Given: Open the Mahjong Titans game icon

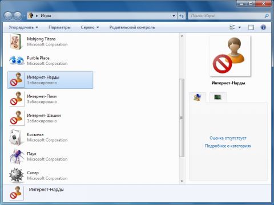Looking at the screenshot, I should click(15, 42).
